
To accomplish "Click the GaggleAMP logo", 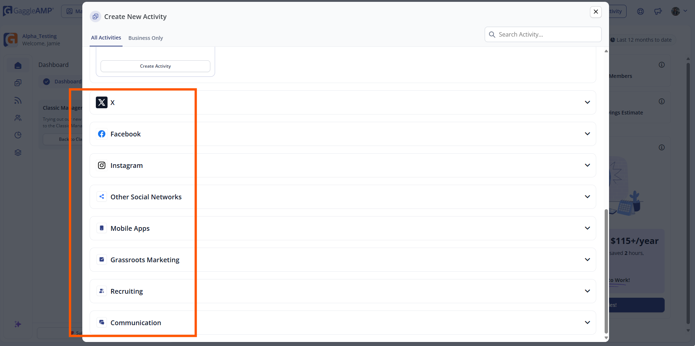I will pyautogui.click(x=29, y=11).
